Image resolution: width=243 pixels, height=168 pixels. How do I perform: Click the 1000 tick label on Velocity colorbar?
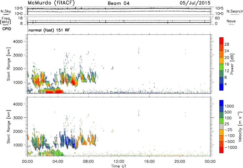pyautogui.click(x=229, y=106)
